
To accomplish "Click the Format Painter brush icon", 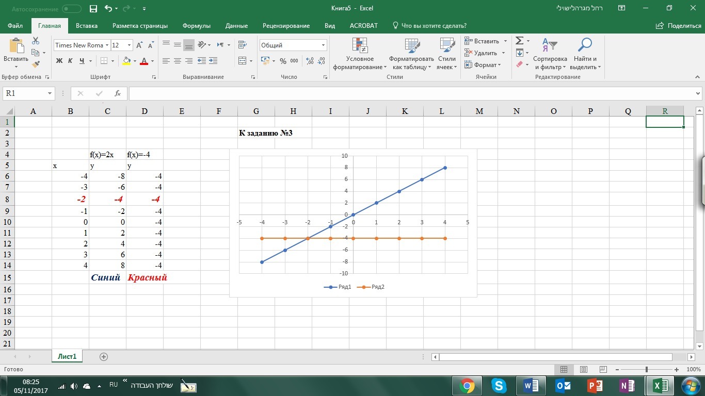I will pyautogui.click(x=36, y=64).
